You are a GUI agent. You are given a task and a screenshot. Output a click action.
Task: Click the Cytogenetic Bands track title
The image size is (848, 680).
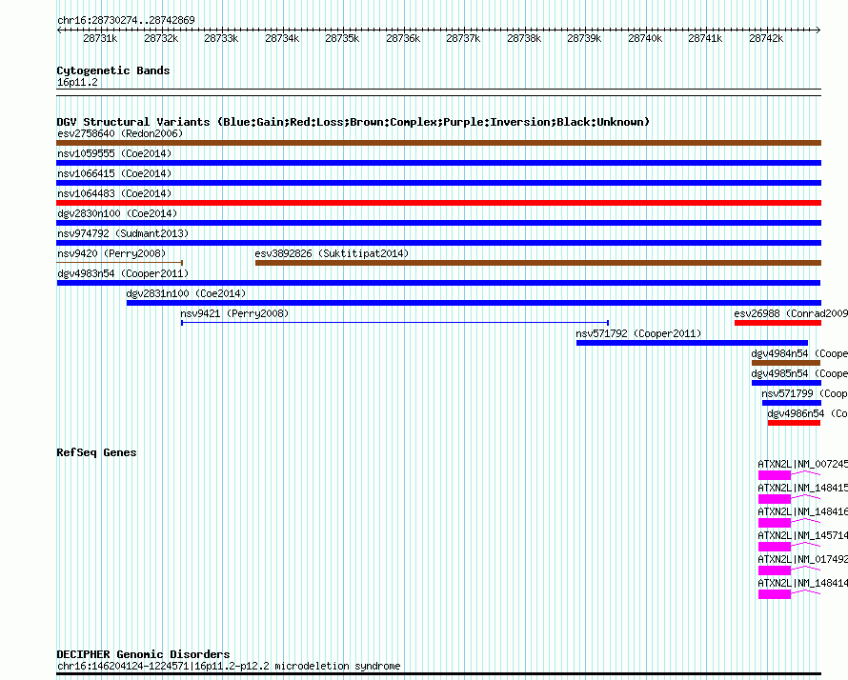(x=113, y=70)
